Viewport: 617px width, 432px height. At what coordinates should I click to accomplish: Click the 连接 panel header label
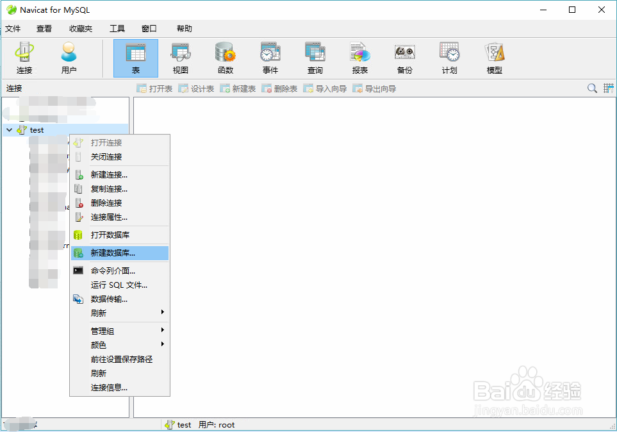tap(14, 88)
